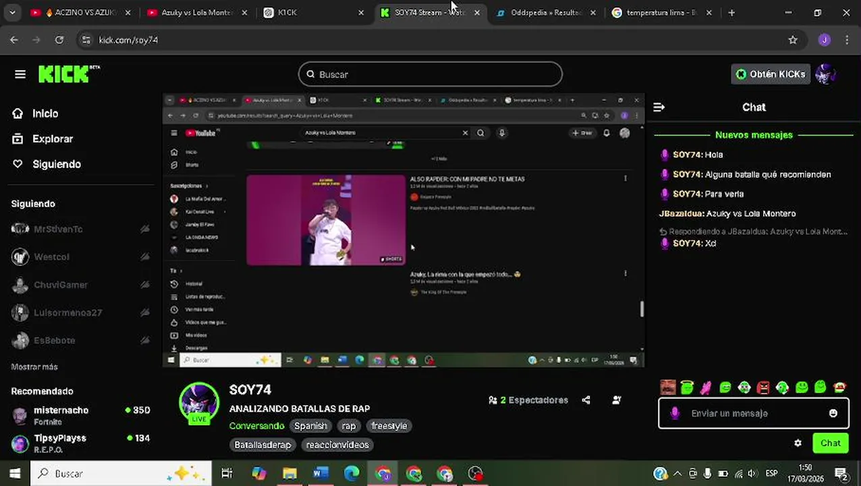Open followed channel Luisormenoa27
Viewport: 861px width, 486px height.
(x=67, y=313)
